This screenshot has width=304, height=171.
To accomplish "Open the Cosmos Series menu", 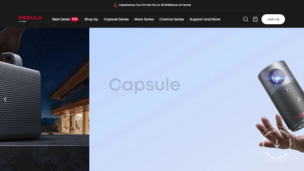I will [x=171, y=19].
